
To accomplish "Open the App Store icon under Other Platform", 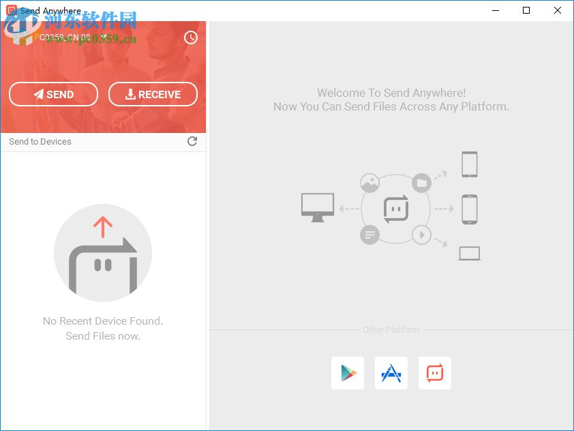I will click(391, 373).
